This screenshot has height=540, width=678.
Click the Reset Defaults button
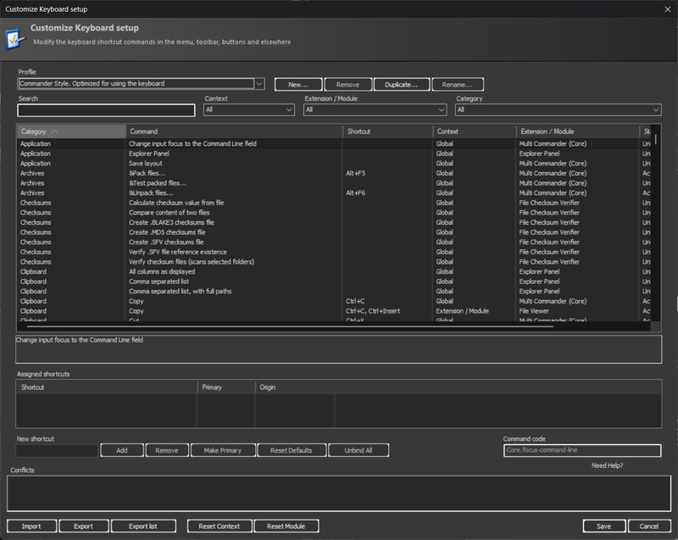(292, 450)
